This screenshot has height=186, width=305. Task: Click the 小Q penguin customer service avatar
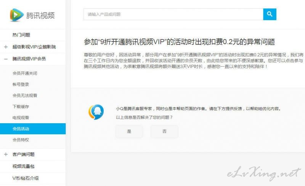coord(96,112)
